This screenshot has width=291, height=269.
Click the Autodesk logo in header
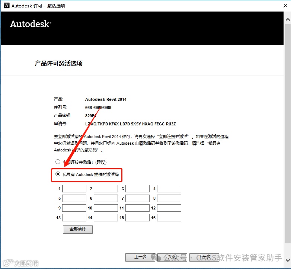(x=31, y=24)
